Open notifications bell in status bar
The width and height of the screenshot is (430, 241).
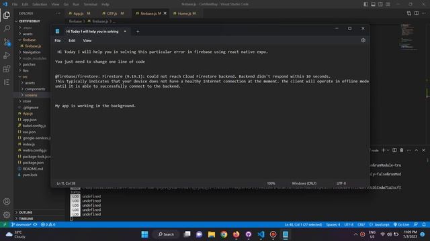[424, 225]
